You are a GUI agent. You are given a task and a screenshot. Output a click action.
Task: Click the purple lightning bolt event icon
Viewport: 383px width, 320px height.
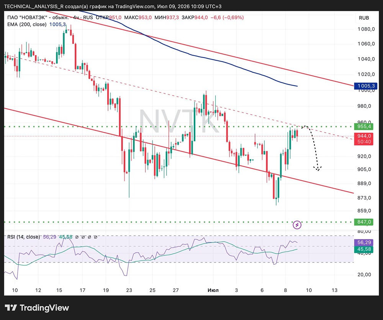click(x=297, y=224)
